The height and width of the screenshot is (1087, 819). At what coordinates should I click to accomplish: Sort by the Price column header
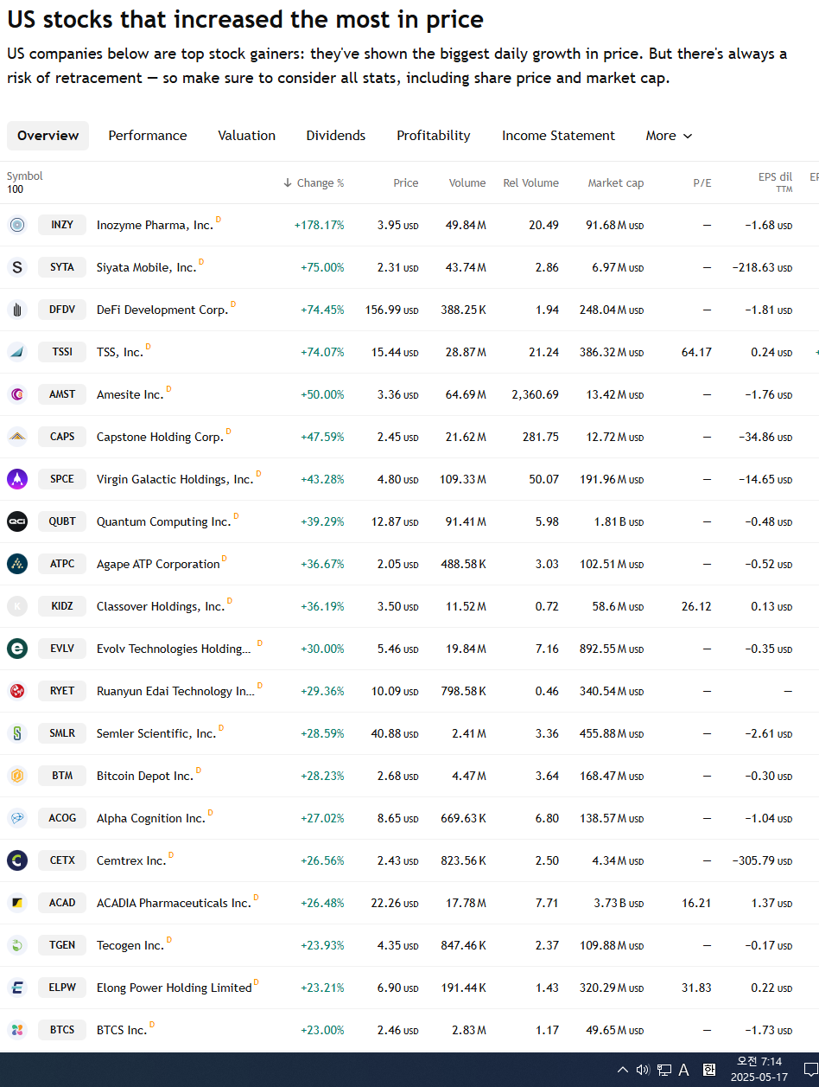[406, 183]
